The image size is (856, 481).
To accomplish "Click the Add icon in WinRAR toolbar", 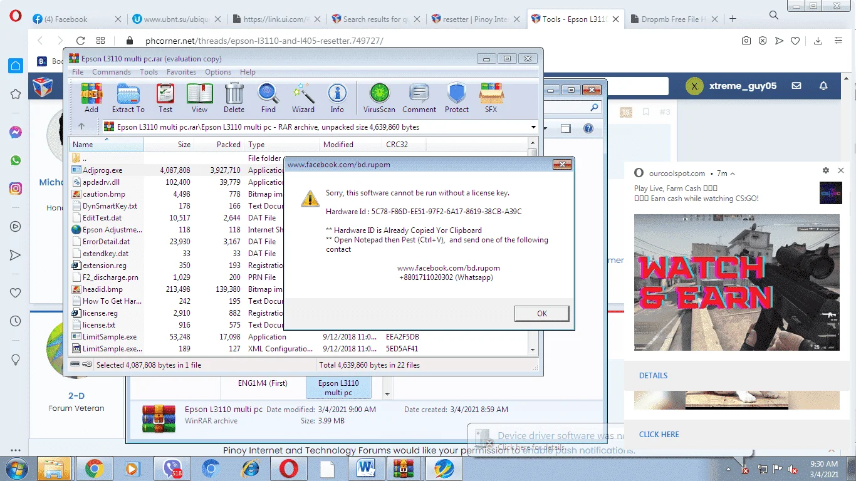I will (x=91, y=98).
